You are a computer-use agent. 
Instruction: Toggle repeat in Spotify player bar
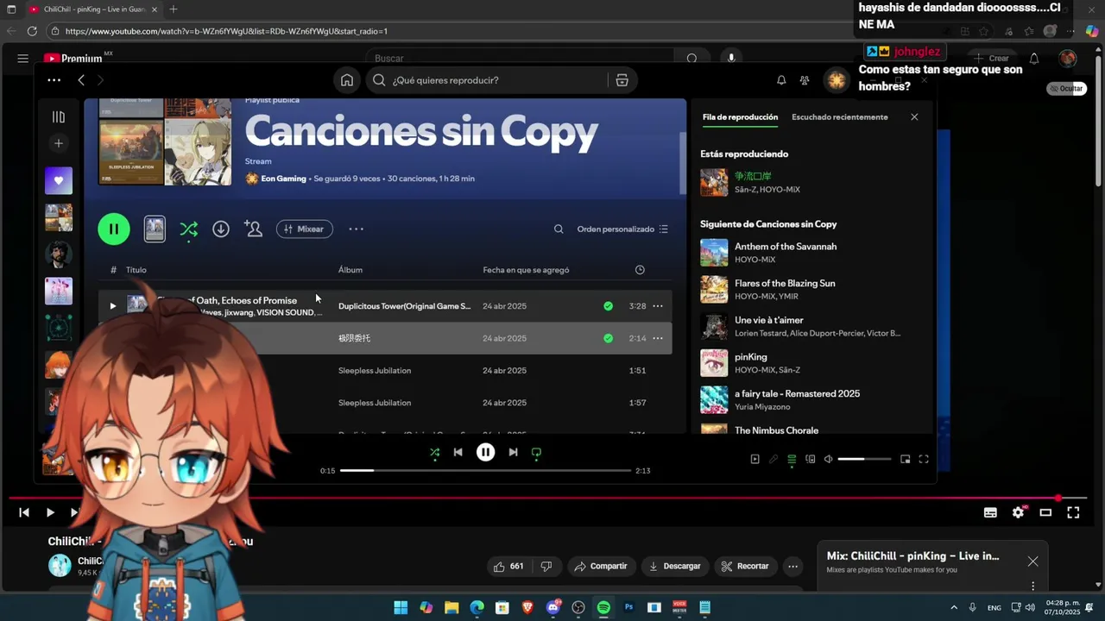[x=536, y=452]
